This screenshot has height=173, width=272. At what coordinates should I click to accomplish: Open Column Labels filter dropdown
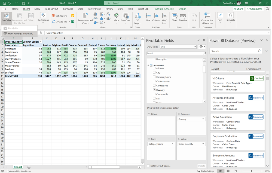point(41,42)
